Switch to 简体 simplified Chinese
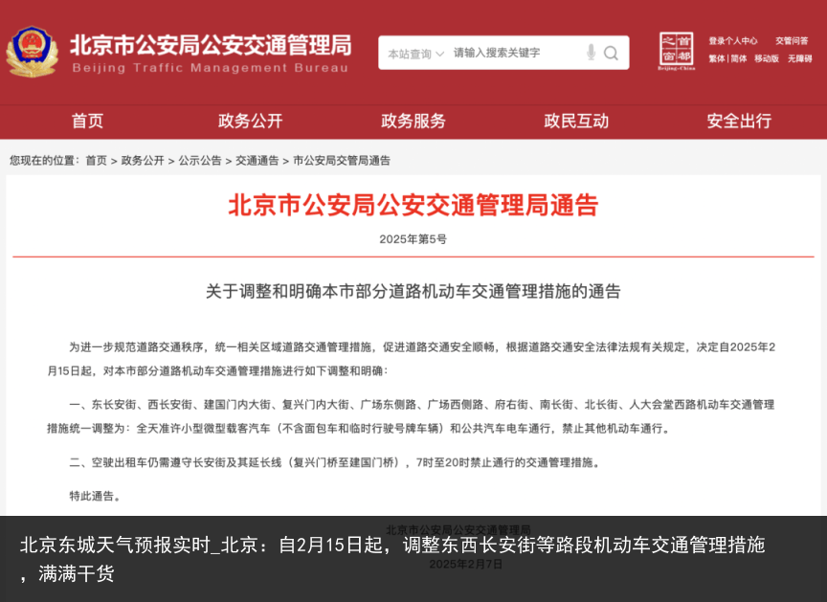 [x=738, y=58]
